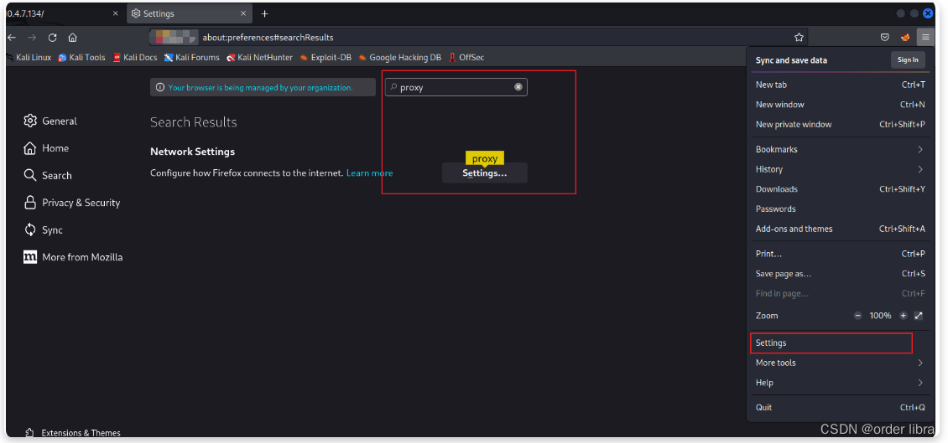Open OffSec bookmark
Image resolution: width=948 pixels, height=443 pixels.
[x=466, y=57]
